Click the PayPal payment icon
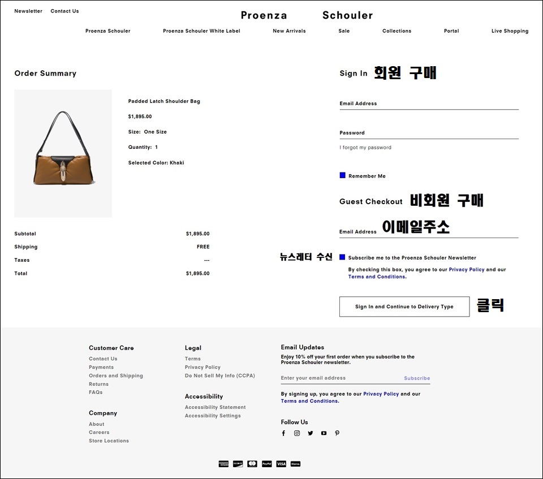 pos(266,464)
